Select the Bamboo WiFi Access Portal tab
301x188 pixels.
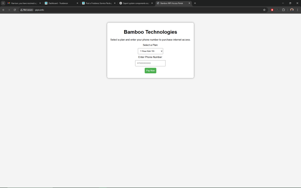tap(173, 3)
